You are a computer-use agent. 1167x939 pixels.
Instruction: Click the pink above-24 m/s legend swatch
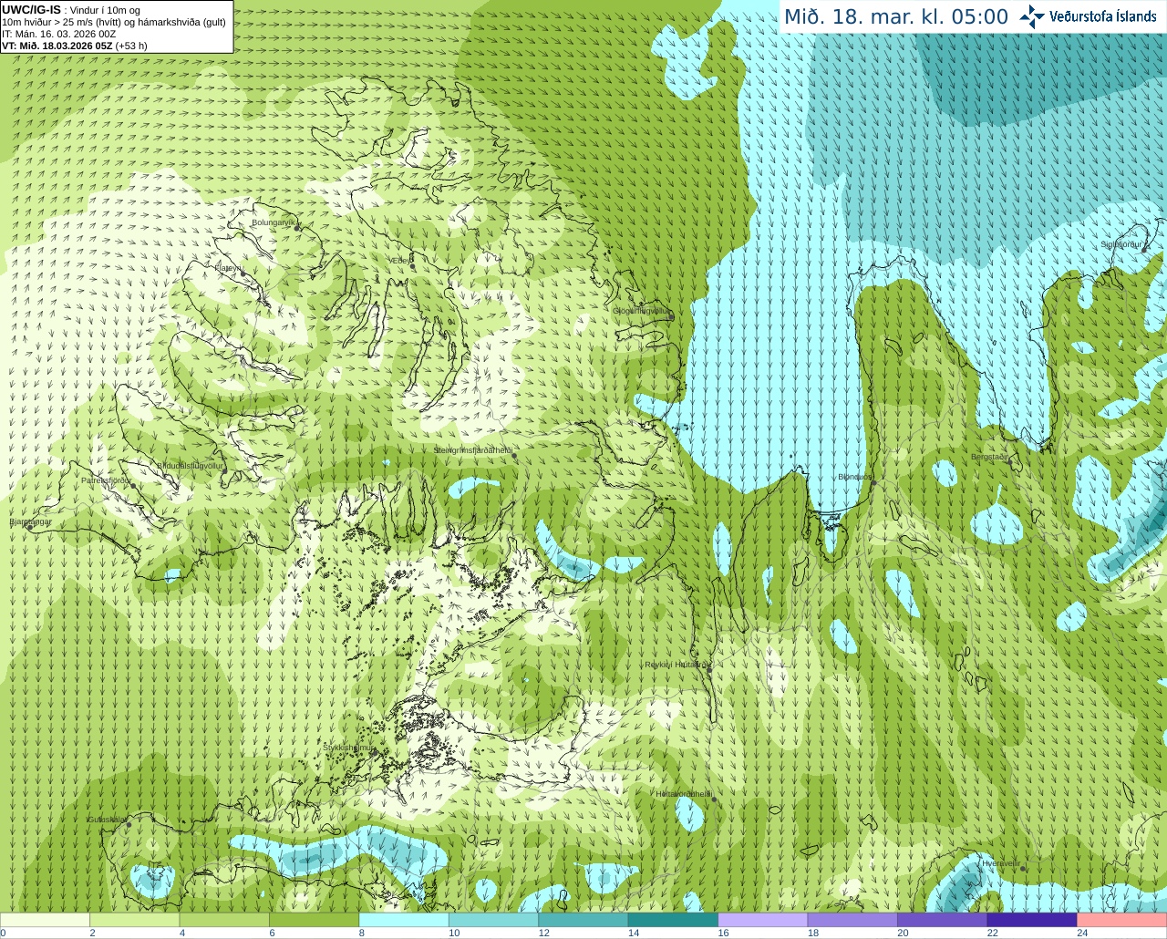click(x=1122, y=920)
